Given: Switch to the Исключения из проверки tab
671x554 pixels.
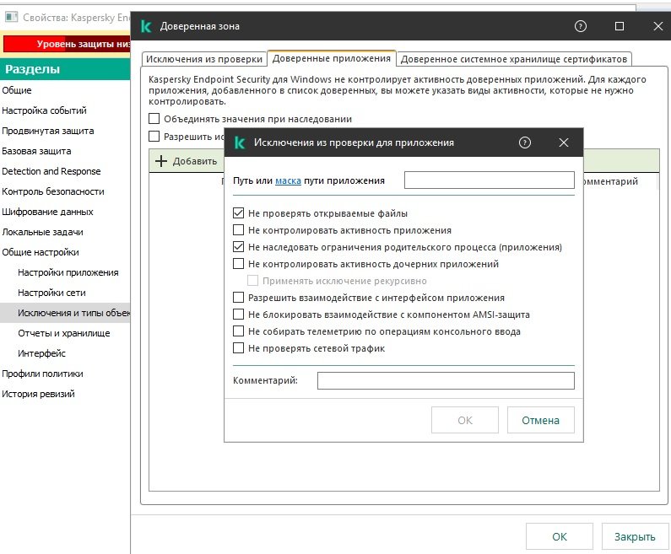Looking at the screenshot, I should (x=203, y=59).
